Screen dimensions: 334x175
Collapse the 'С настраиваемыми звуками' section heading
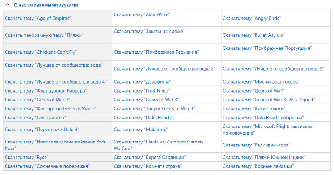(x=46, y=5)
